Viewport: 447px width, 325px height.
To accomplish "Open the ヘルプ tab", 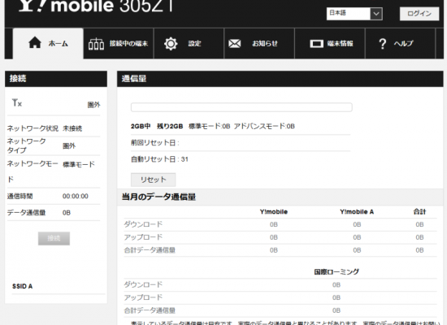I will [401, 44].
